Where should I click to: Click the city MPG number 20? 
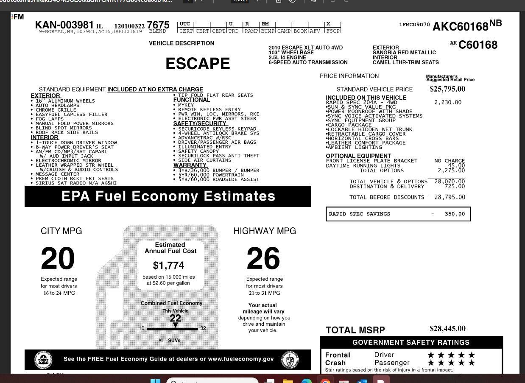[x=58, y=258]
